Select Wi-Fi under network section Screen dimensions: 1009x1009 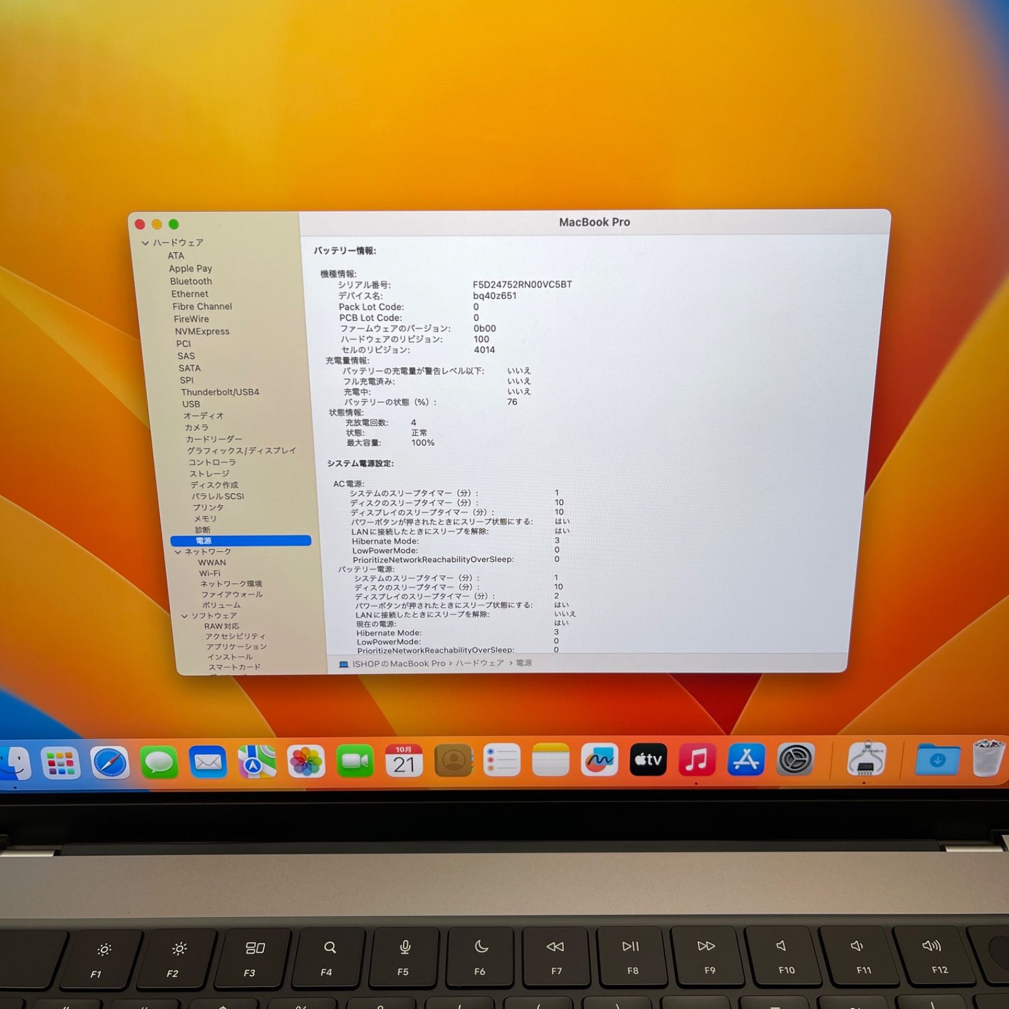click(x=209, y=573)
